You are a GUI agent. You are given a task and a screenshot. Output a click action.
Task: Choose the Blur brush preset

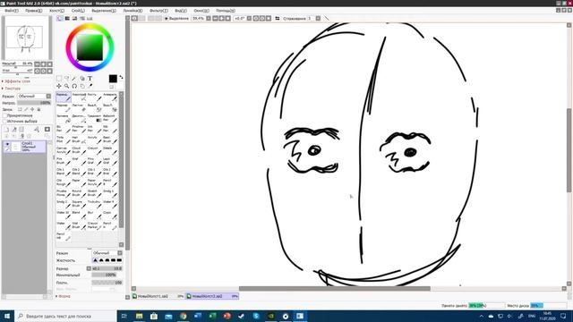(94, 215)
